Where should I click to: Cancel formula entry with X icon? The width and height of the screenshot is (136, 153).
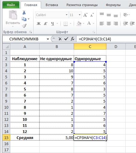60,39
